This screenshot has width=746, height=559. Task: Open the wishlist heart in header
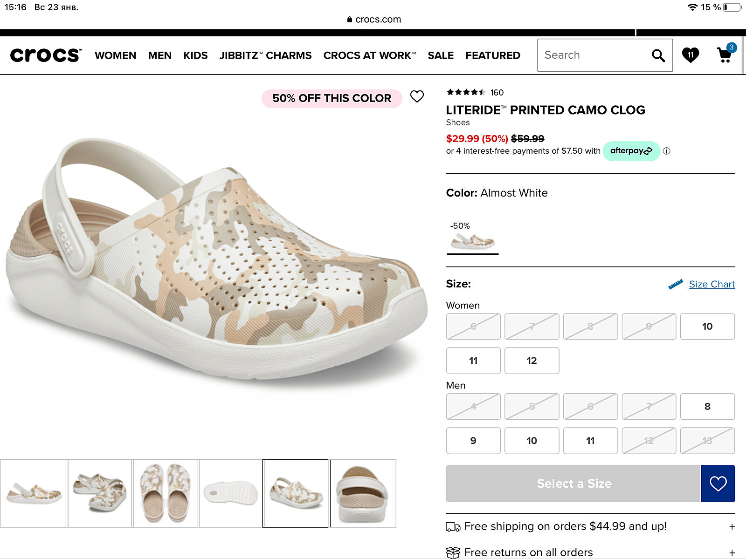pos(690,55)
